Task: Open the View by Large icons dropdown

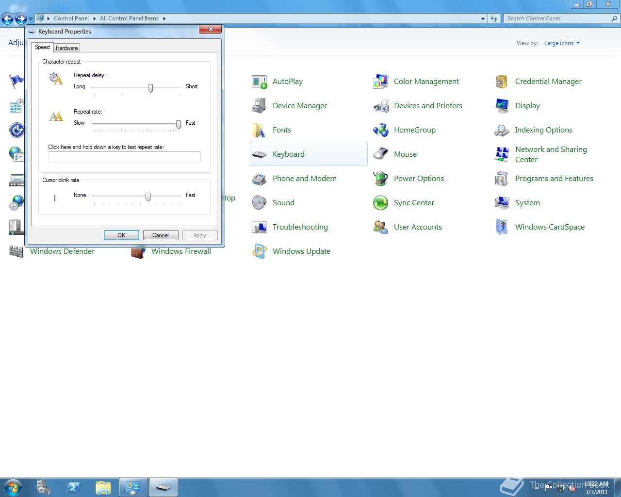Action: click(562, 43)
